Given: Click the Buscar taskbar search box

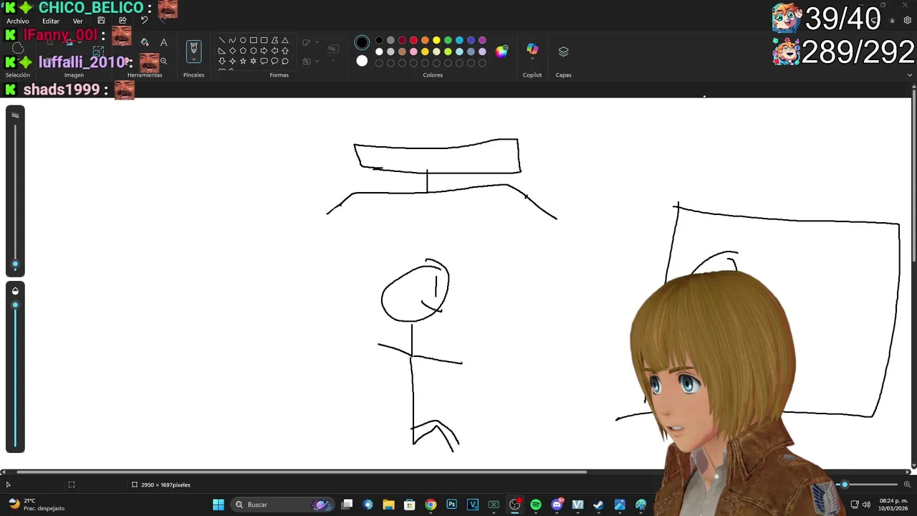Looking at the screenshot, I should (x=284, y=505).
